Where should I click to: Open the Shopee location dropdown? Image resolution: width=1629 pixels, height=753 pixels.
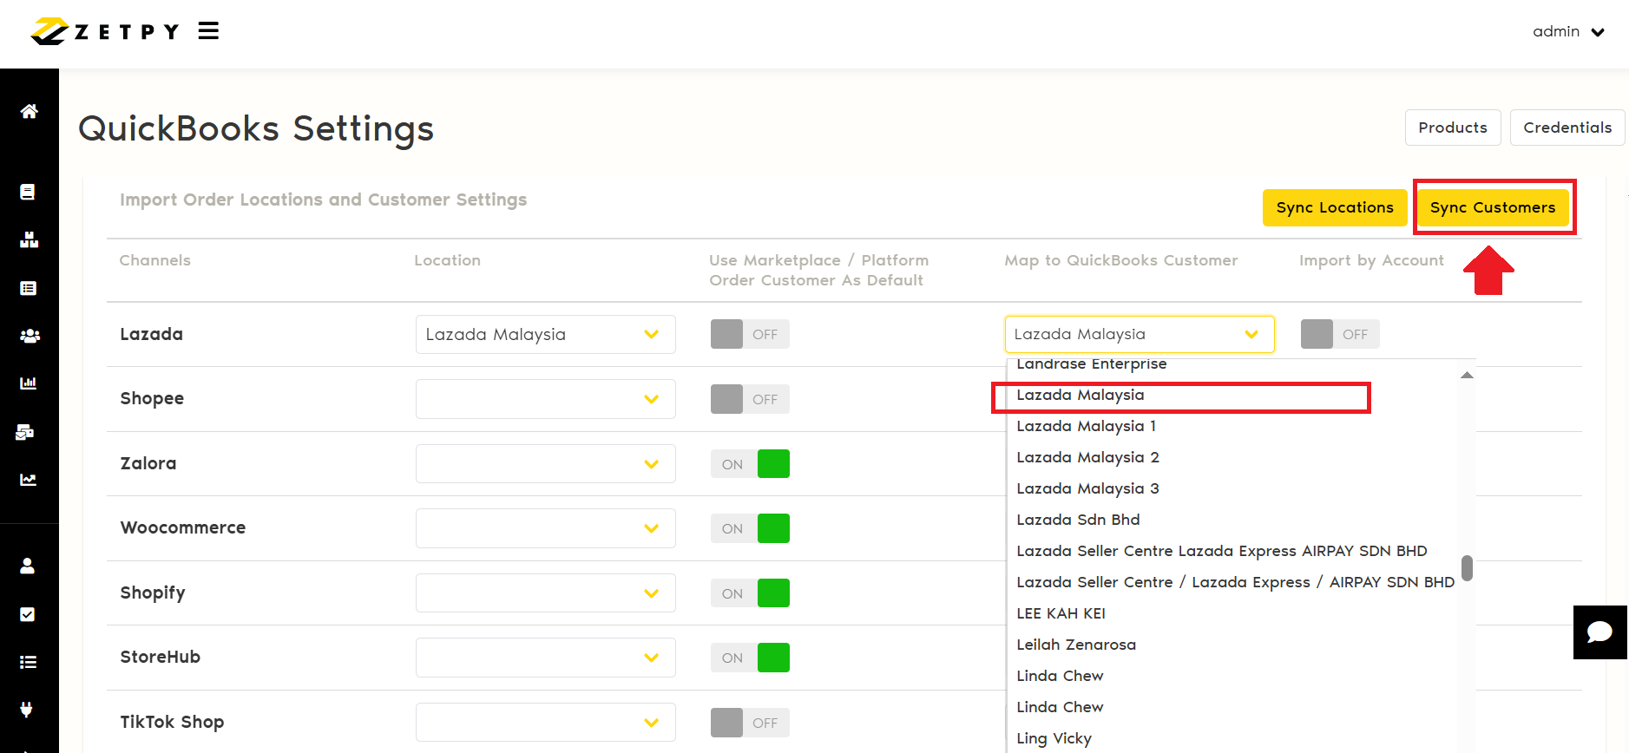(x=545, y=399)
